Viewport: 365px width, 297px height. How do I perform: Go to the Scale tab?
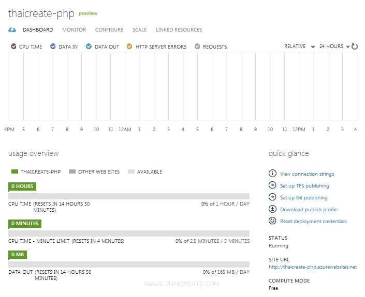139,30
